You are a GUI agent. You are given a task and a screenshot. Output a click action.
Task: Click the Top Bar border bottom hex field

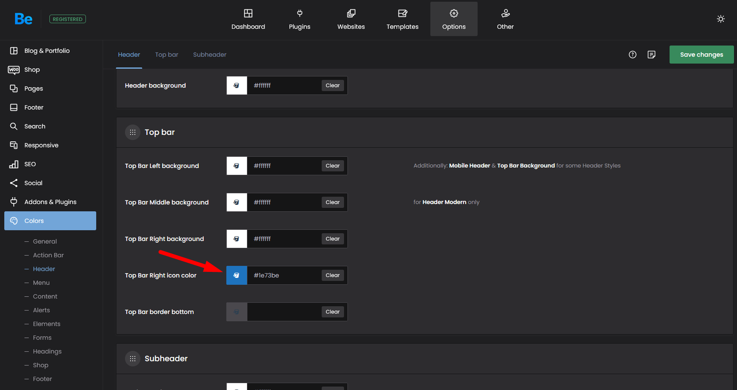[x=283, y=312]
